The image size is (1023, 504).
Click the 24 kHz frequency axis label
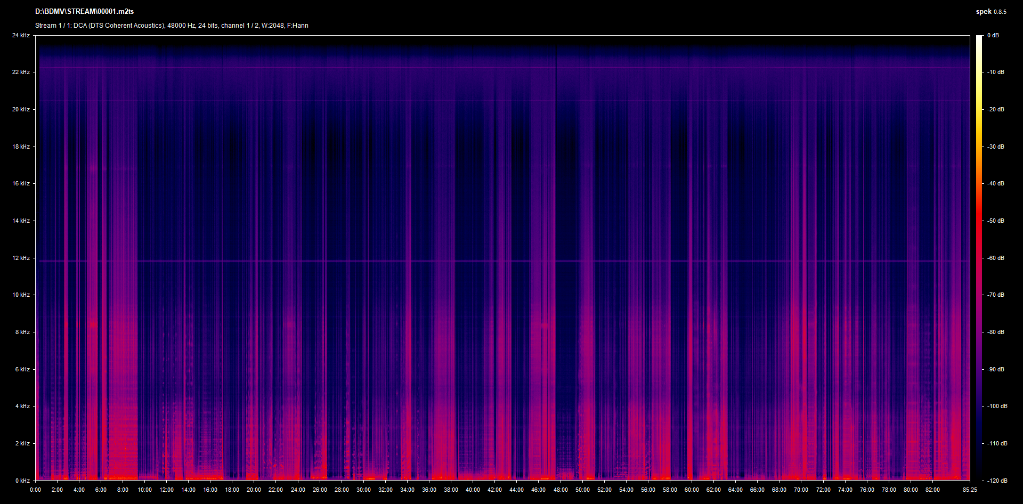point(21,35)
